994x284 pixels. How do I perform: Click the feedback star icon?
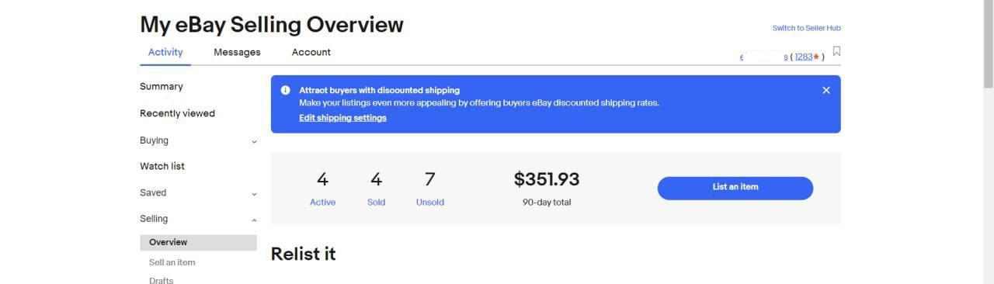[816, 57]
